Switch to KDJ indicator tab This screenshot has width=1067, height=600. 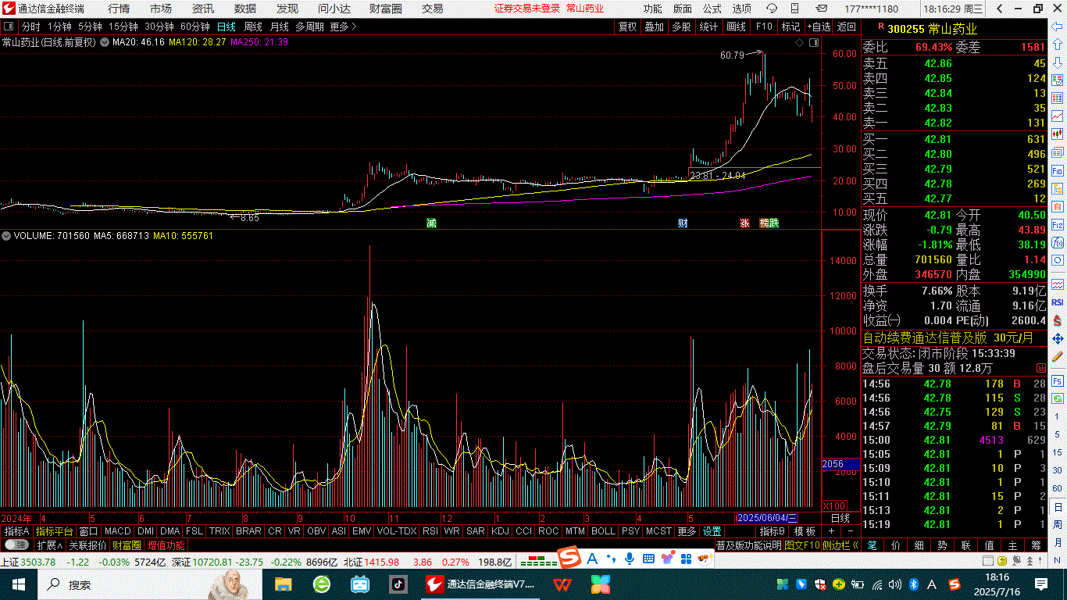500,531
